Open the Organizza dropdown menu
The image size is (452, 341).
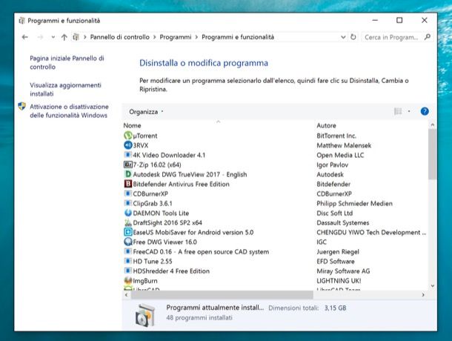[x=146, y=112]
